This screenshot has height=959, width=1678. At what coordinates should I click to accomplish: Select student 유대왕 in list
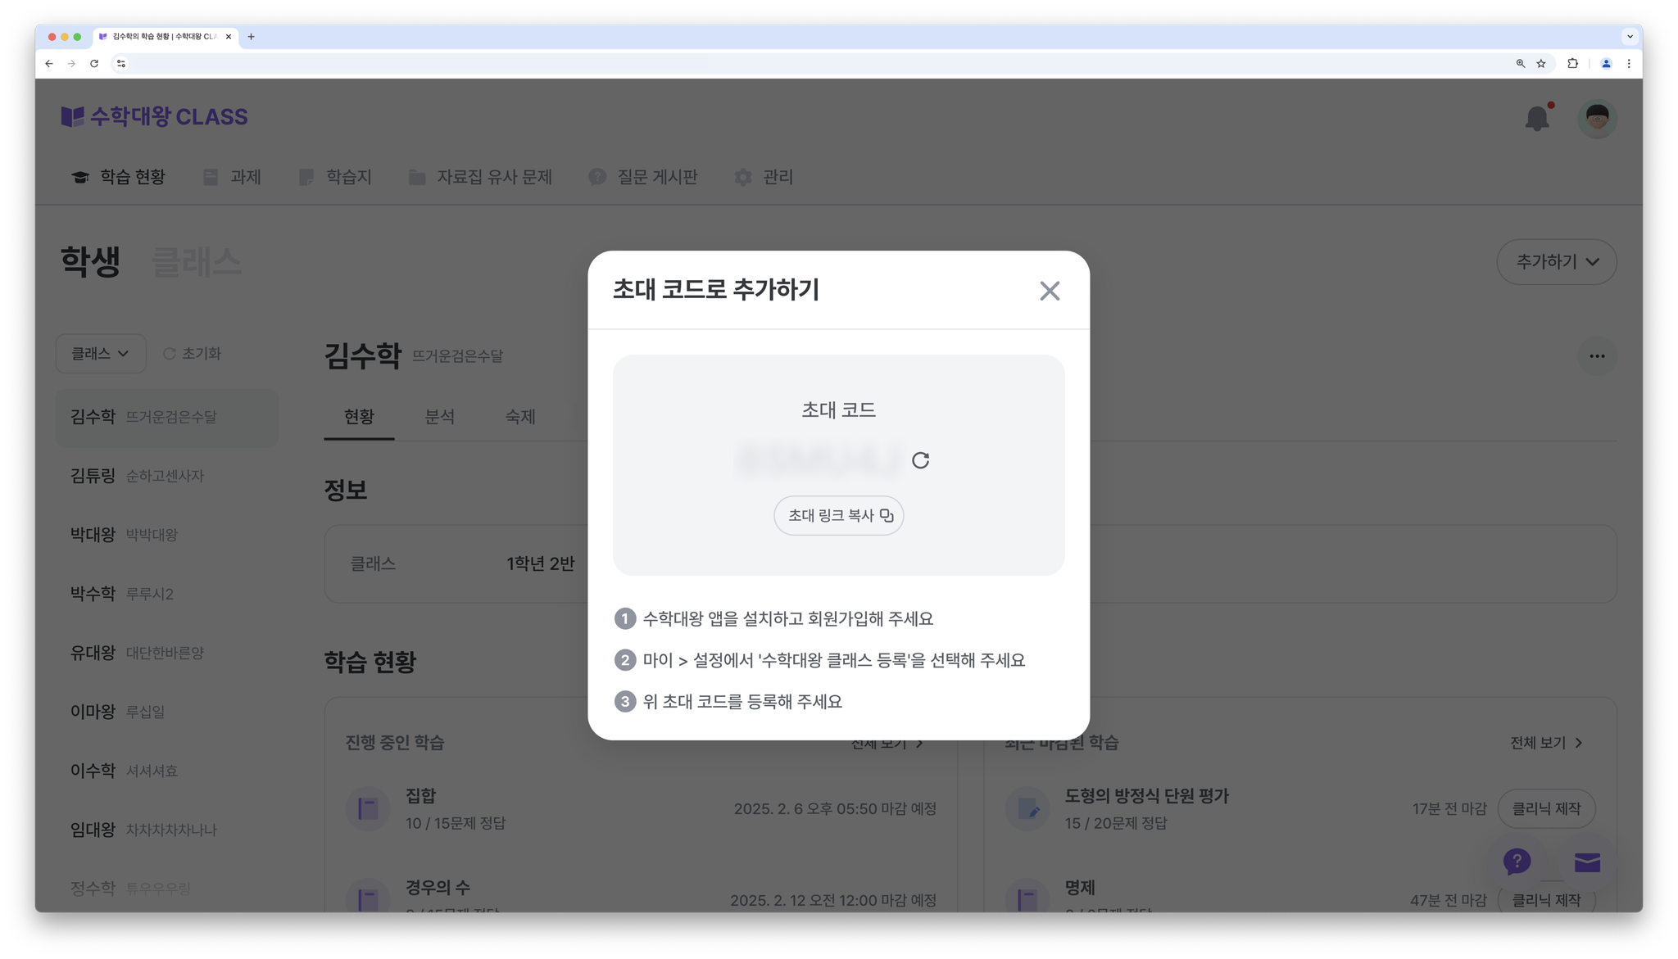pyautogui.click(x=167, y=653)
